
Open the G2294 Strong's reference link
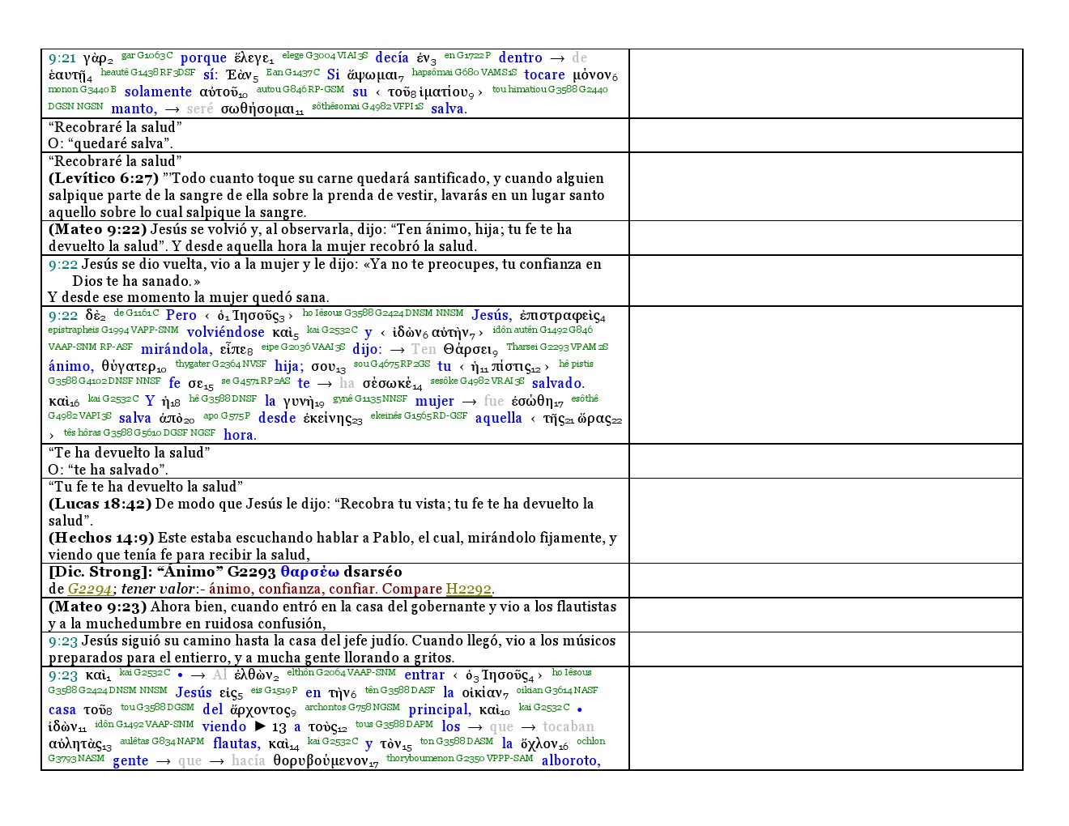pos(91,590)
